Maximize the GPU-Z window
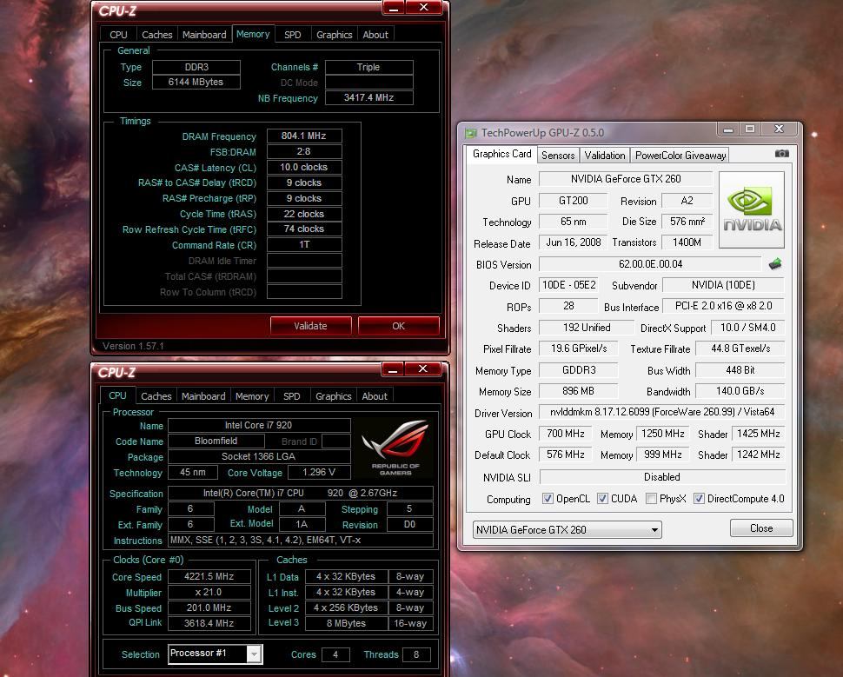This screenshot has height=677, width=843. [x=750, y=129]
